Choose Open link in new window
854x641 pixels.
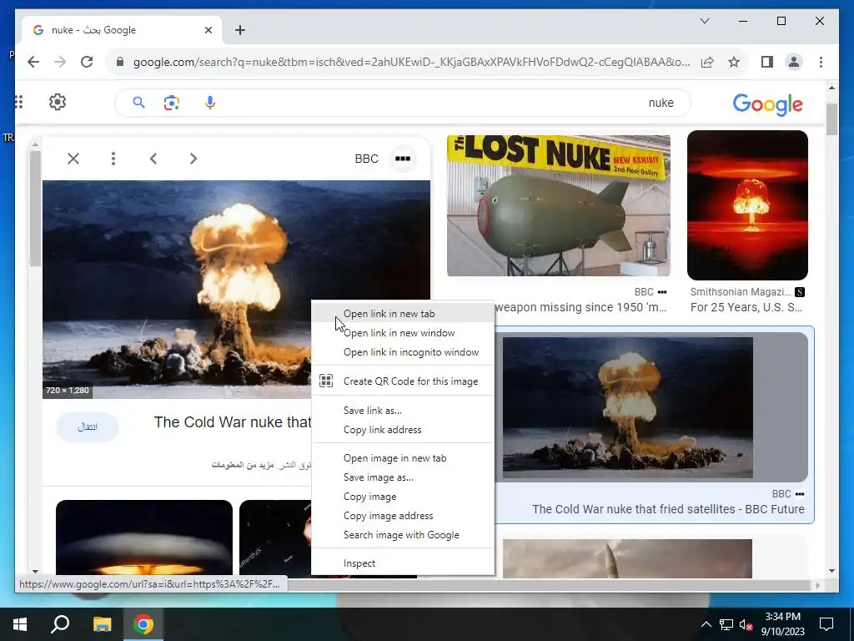pyautogui.click(x=403, y=332)
